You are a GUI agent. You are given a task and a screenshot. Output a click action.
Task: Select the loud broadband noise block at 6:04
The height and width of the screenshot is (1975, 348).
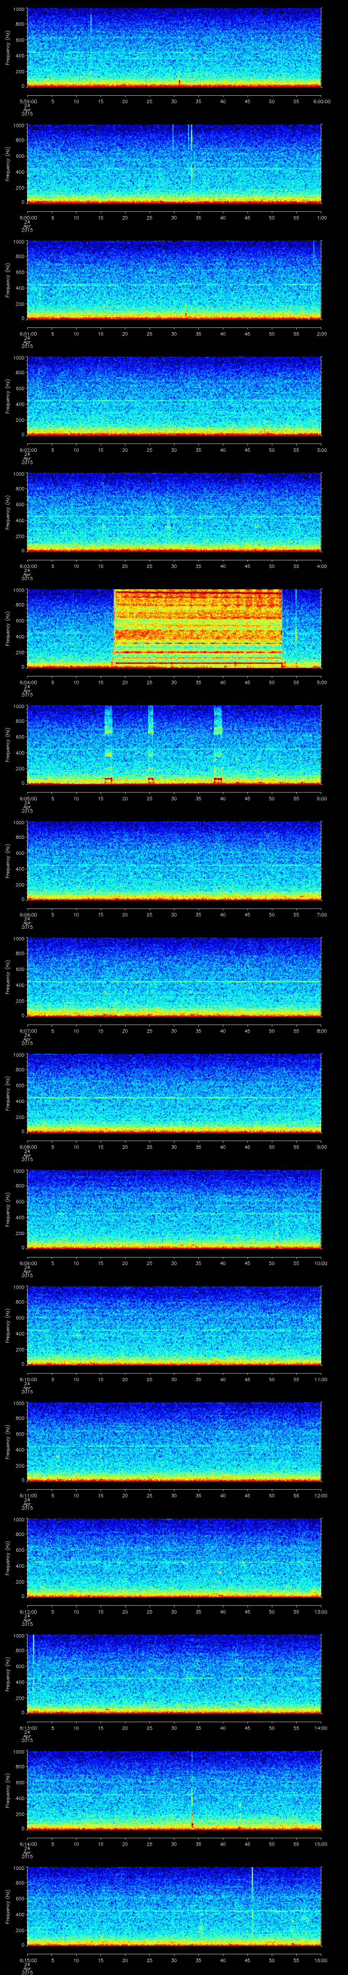(198, 628)
